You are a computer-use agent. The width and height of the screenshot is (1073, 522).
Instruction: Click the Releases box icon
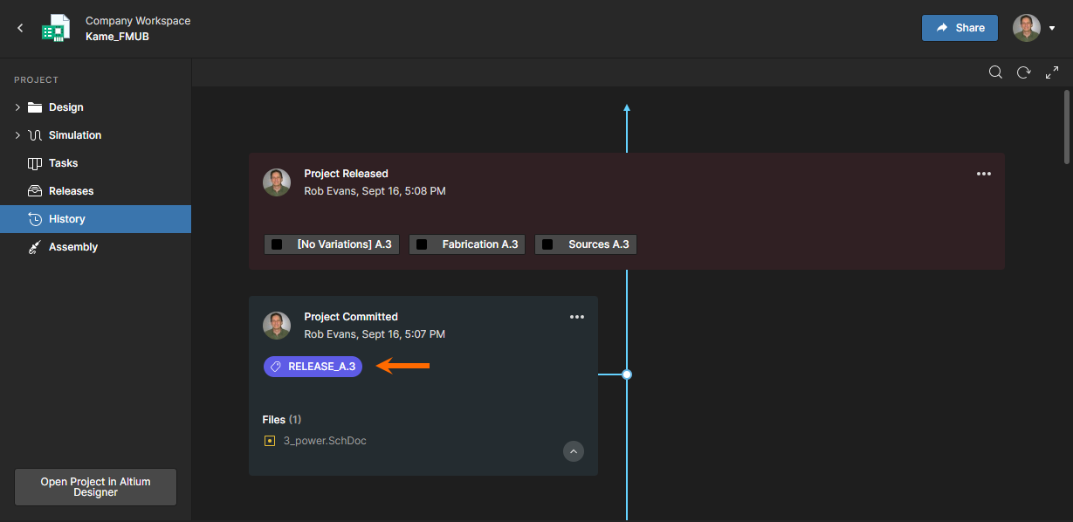pyautogui.click(x=35, y=191)
